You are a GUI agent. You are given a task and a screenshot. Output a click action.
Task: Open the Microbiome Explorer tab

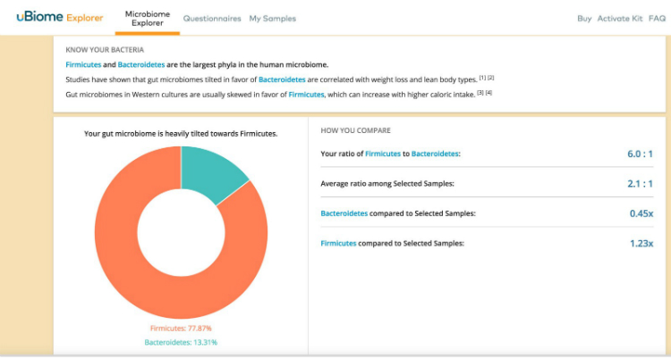(x=148, y=18)
